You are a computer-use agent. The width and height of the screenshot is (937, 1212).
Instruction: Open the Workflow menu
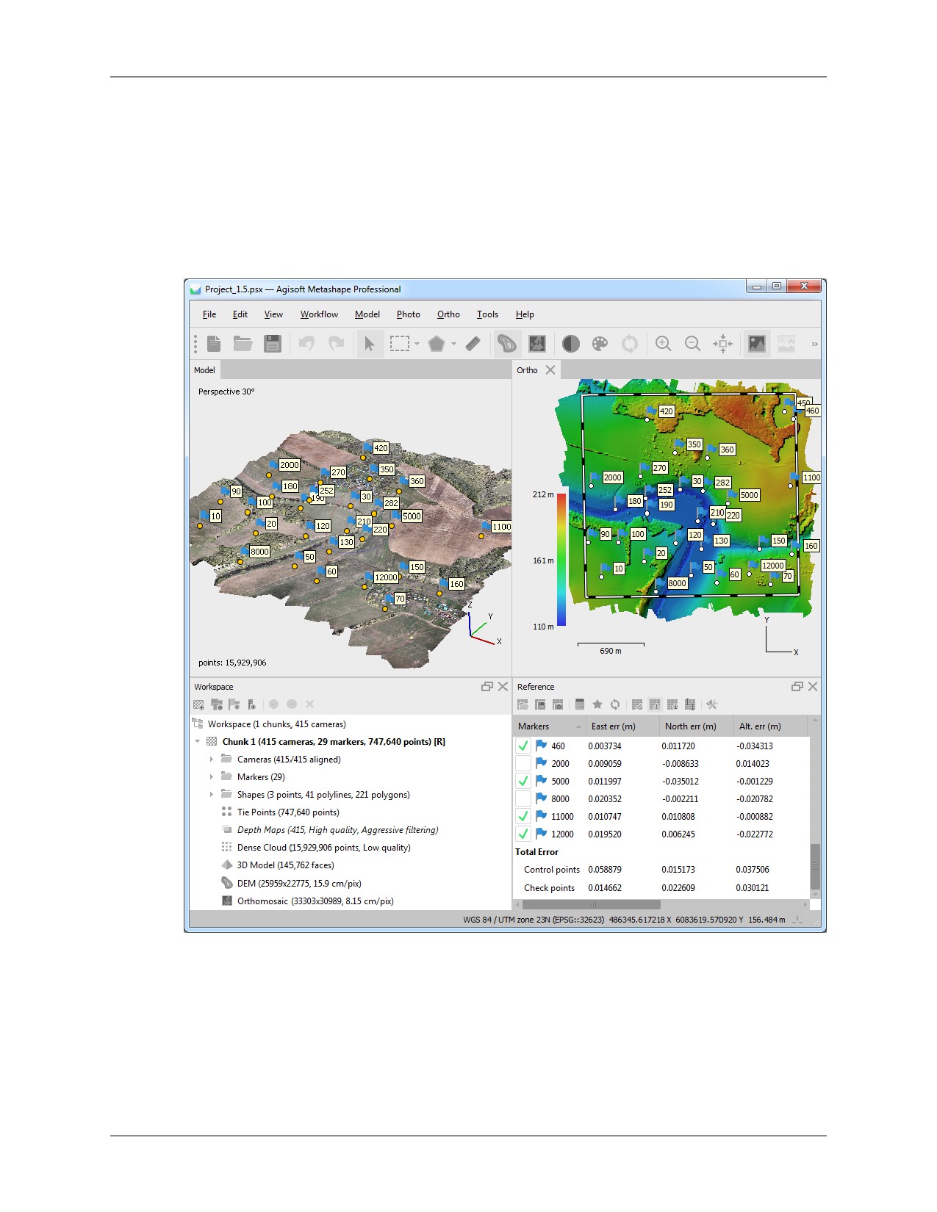319,314
